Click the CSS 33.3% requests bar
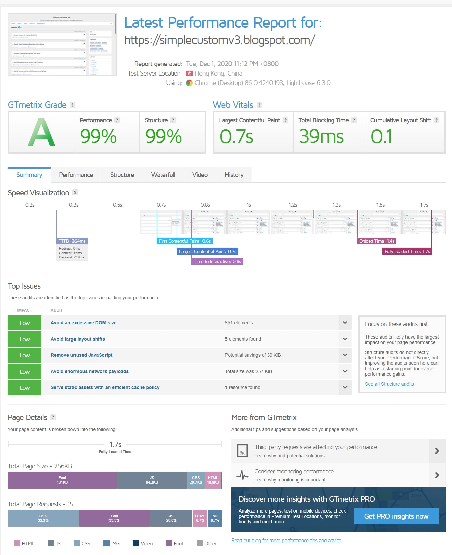 (43, 518)
